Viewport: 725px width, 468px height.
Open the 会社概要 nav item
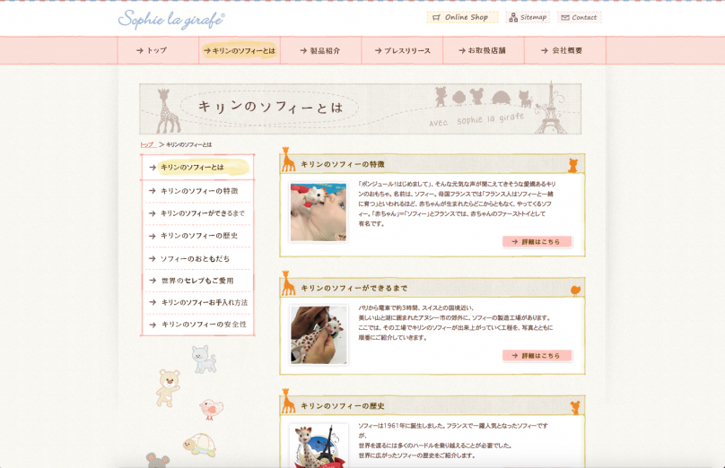click(564, 50)
